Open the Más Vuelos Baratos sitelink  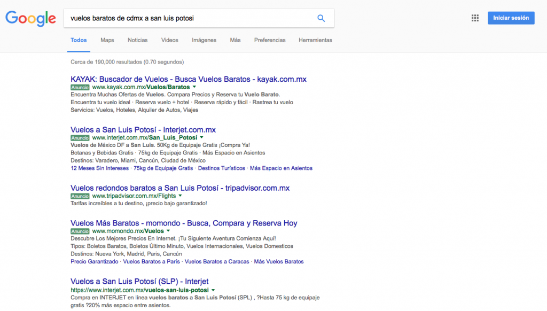[x=279, y=261]
